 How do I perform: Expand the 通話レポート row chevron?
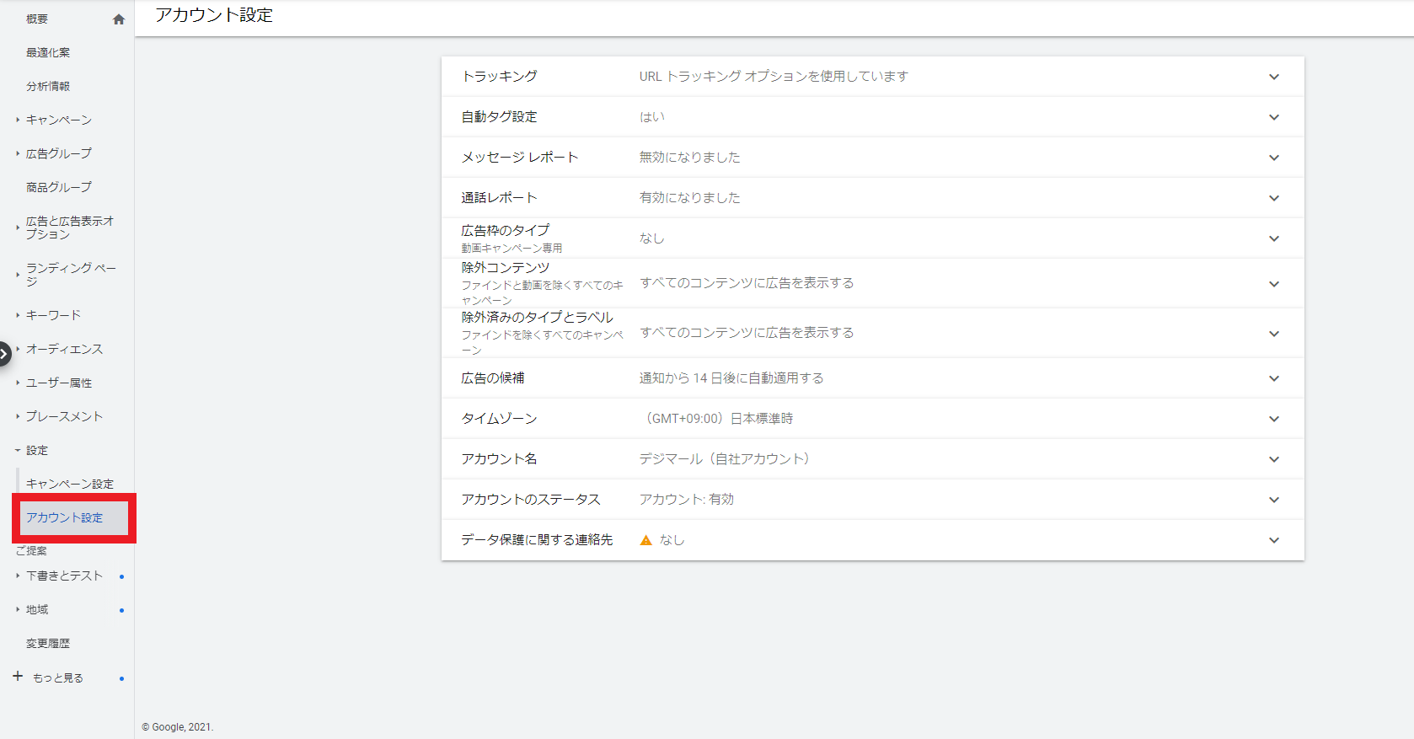(x=1274, y=198)
